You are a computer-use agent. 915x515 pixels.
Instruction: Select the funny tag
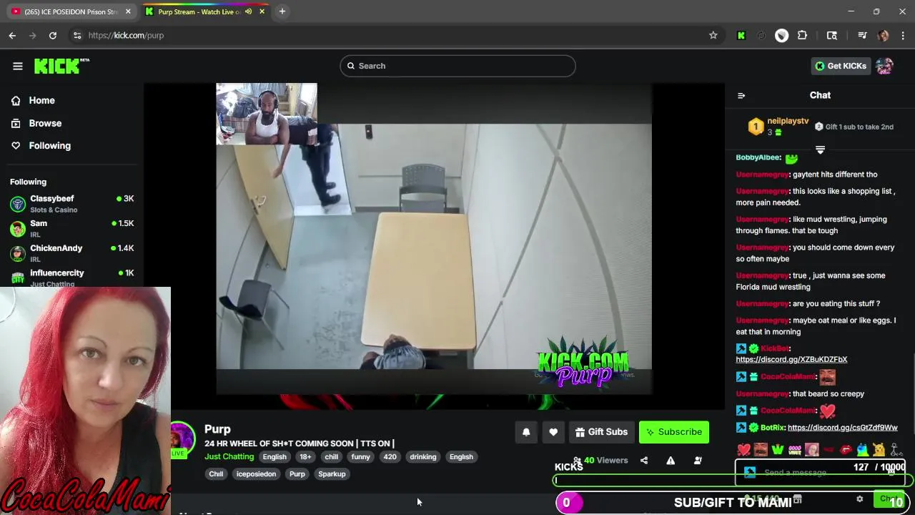pos(360,457)
